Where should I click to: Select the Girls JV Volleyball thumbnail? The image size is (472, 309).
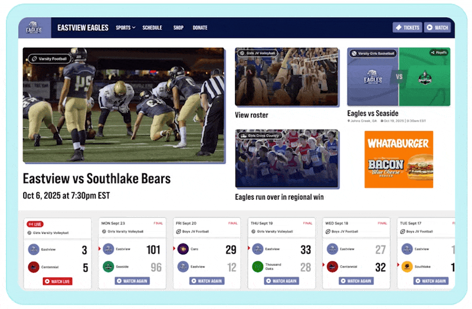coord(287,77)
